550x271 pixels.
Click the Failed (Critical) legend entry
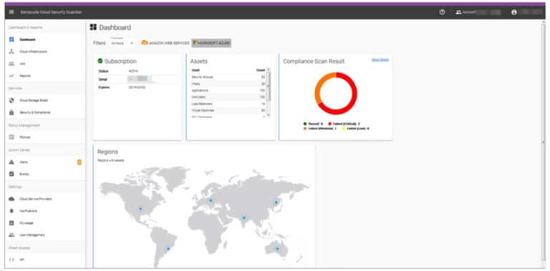tap(344, 124)
